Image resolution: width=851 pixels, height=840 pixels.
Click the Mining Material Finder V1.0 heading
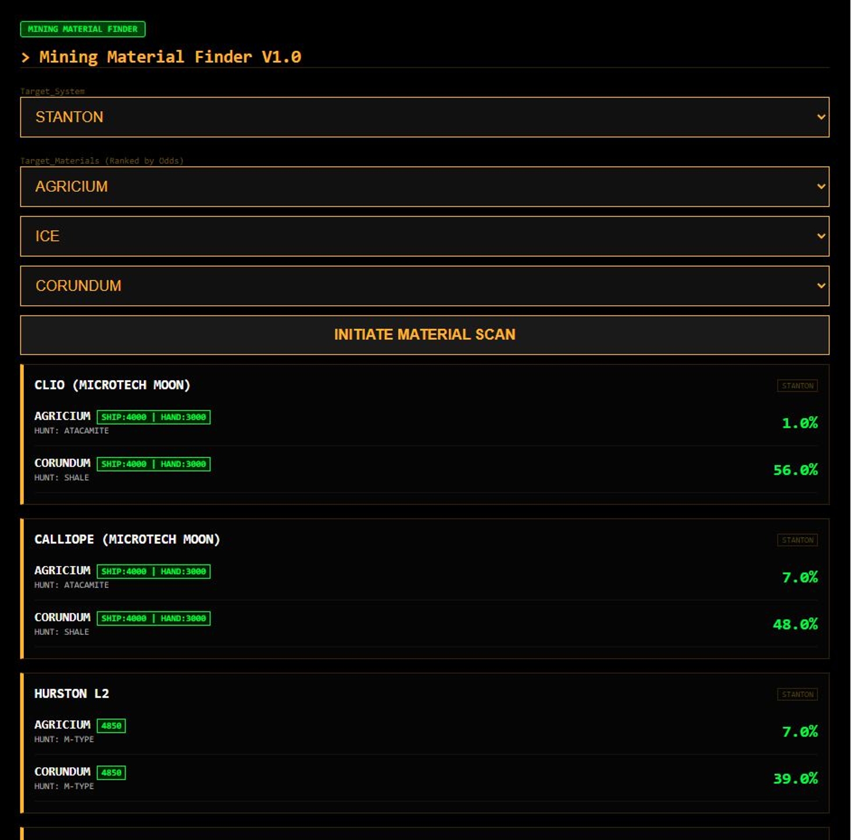pos(170,57)
